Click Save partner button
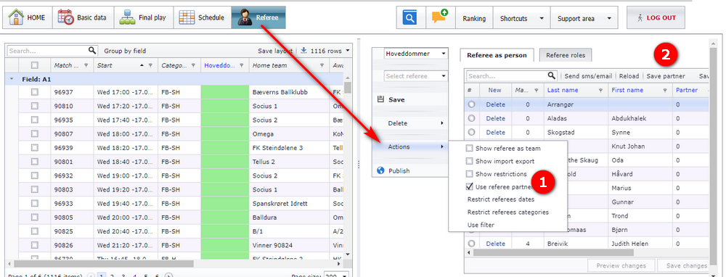This screenshot has width=726, height=277. [x=665, y=76]
